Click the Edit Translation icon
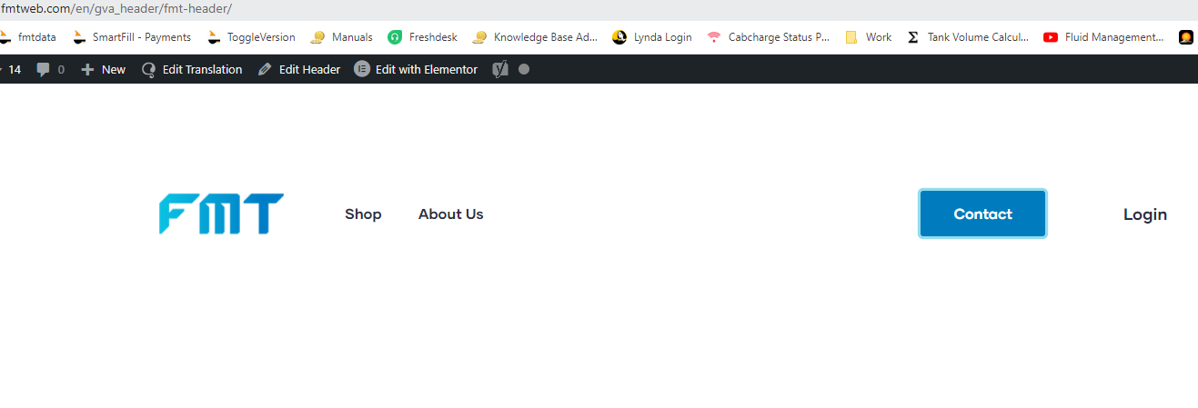This screenshot has height=408, width=1198. tap(149, 69)
